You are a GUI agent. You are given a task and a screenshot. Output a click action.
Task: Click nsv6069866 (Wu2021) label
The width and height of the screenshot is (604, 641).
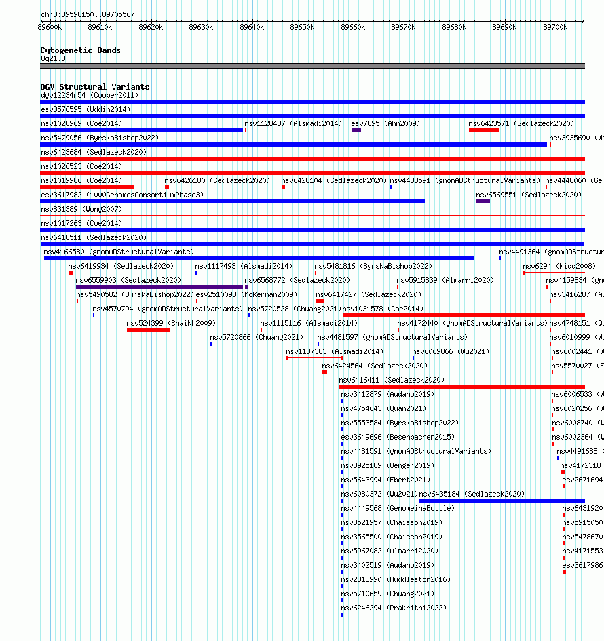click(x=451, y=351)
